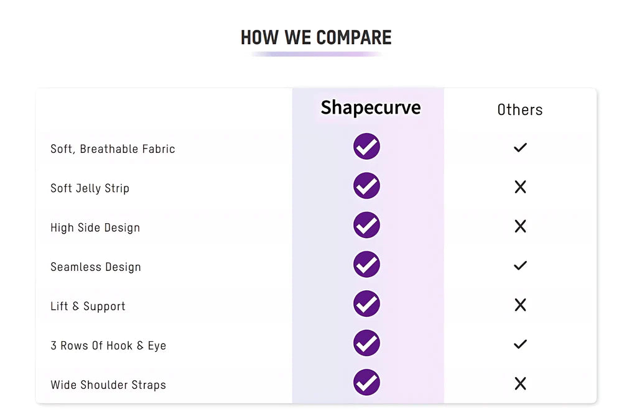The width and height of the screenshot is (637, 412).
Task: Click the Others checkmark for 3 Rows Of Hook & Eye
Action: pyautogui.click(x=520, y=344)
